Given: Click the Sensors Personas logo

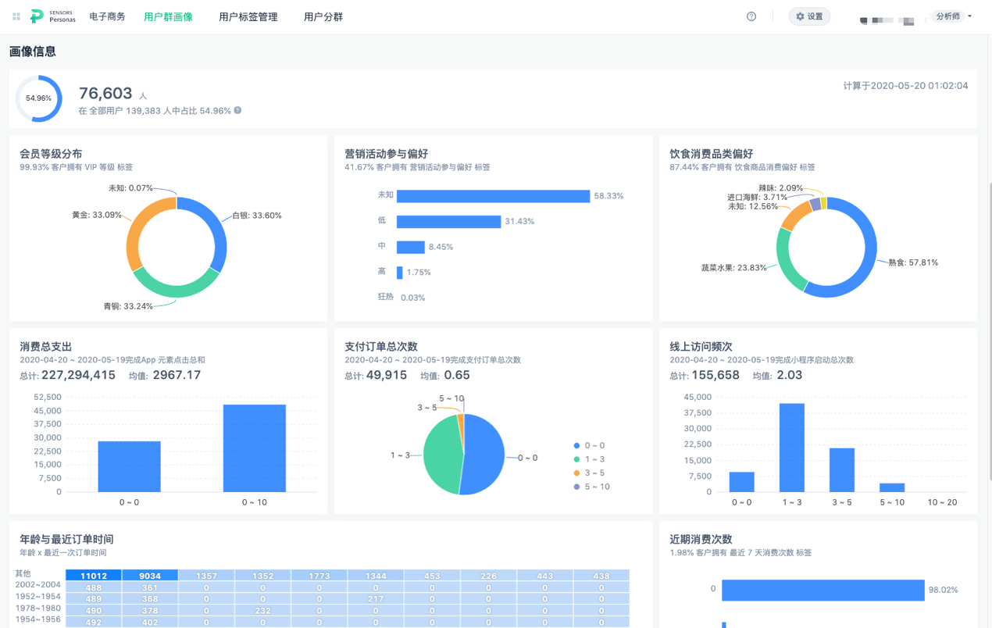Looking at the screenshot, I should pyautogui.click(x=47, y=16).
